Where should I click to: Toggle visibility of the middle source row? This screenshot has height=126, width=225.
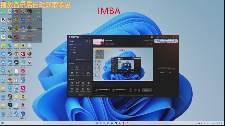click(x=71, y=50)
